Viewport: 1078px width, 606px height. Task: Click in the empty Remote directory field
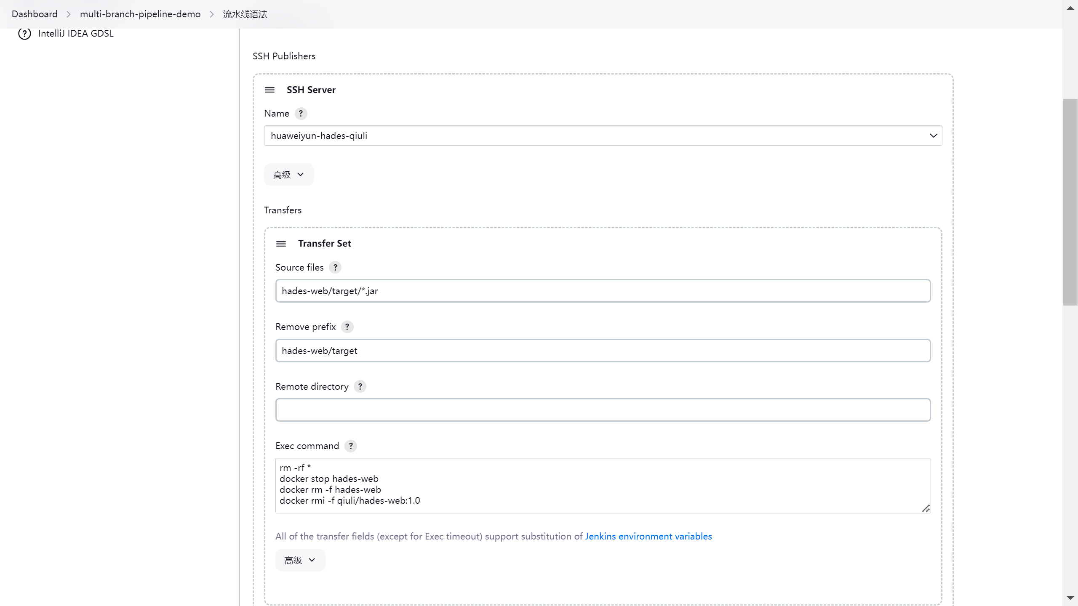[x=603, y=410]
